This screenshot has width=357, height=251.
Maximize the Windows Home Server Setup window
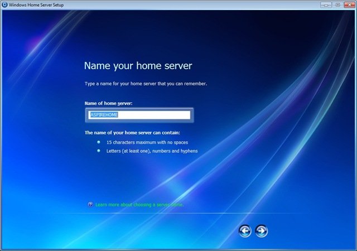(x=338, y=5)
